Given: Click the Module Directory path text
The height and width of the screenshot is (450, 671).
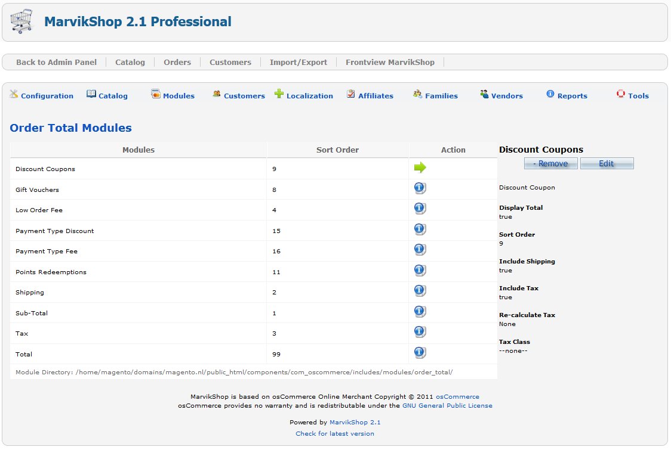Looking at the screenshot, I should tap(234, 373).
